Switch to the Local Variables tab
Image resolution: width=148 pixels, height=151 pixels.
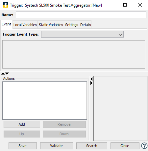click(25, 25)
